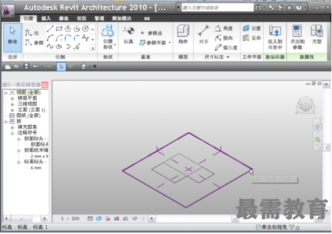Close the project browser panel
The height and width of the screenshot is (234, 332).
click(x=45, y=85)
